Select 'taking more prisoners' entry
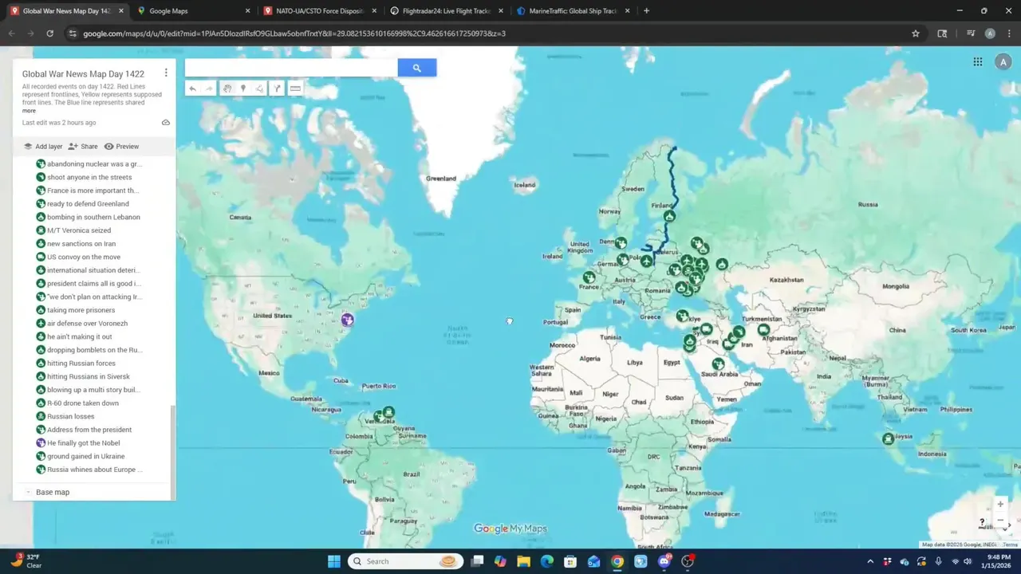This screenshot has height=574, width=1021. click(81, 310)
